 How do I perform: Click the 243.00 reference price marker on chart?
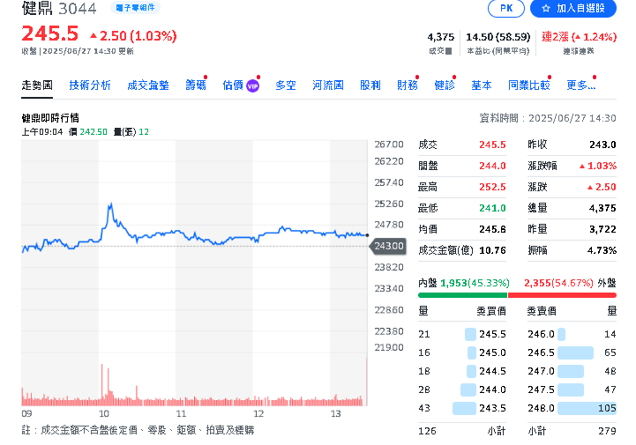388,246
